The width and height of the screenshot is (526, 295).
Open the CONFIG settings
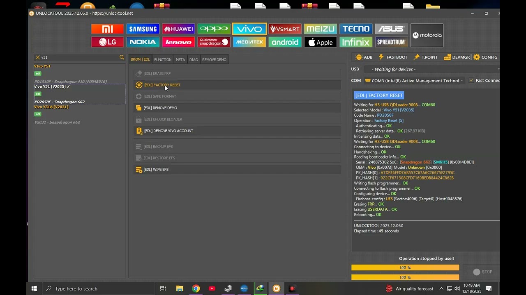485,57
